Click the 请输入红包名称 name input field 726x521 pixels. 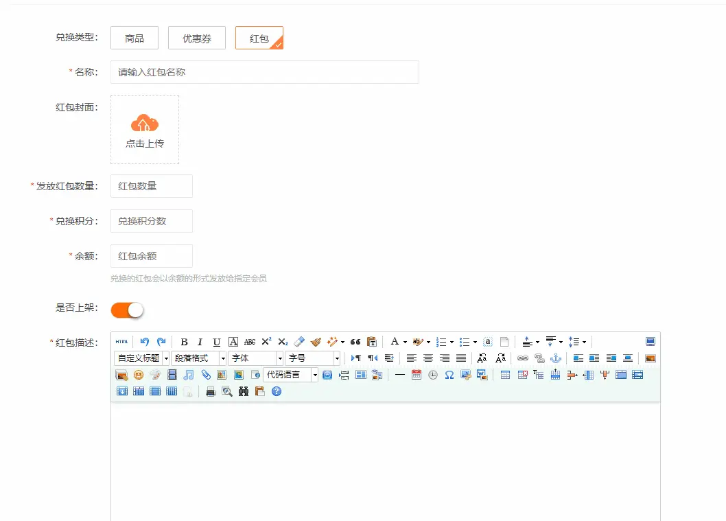[264, 72]
